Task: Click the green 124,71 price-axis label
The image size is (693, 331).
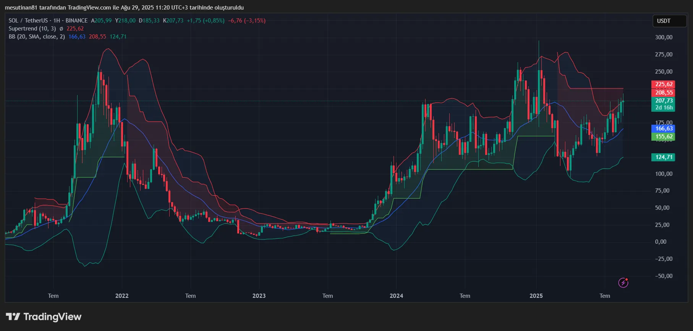Action: point(663,157)
